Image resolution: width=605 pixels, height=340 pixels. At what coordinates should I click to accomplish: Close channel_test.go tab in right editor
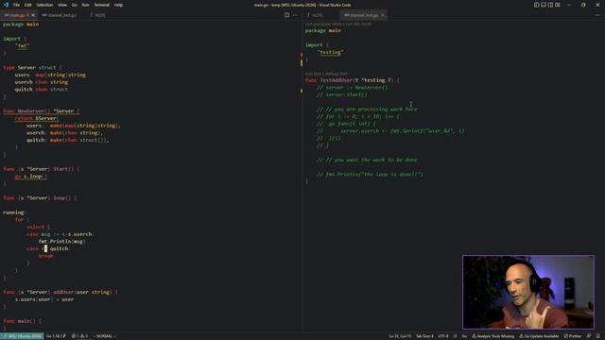[x=383, y=15]
